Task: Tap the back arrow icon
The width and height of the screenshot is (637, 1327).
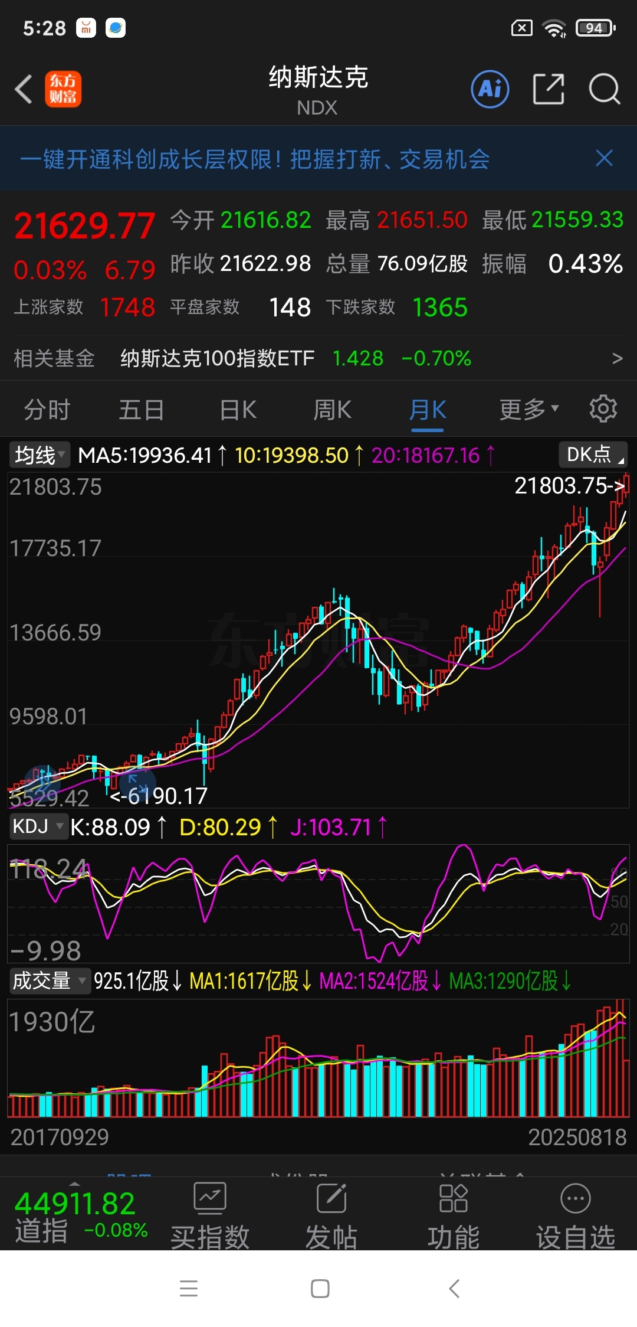Action: tap(24, 90)
